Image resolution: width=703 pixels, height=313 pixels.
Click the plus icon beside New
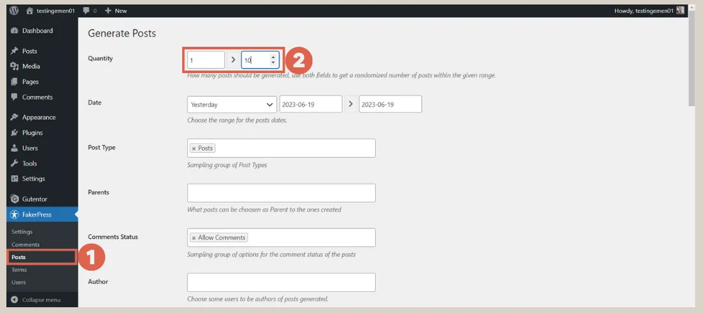(108, 10)
